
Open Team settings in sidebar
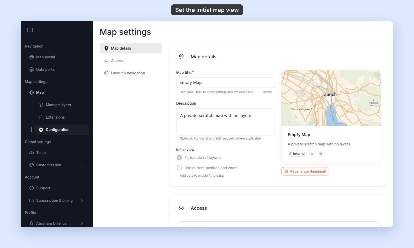(57, 153)
